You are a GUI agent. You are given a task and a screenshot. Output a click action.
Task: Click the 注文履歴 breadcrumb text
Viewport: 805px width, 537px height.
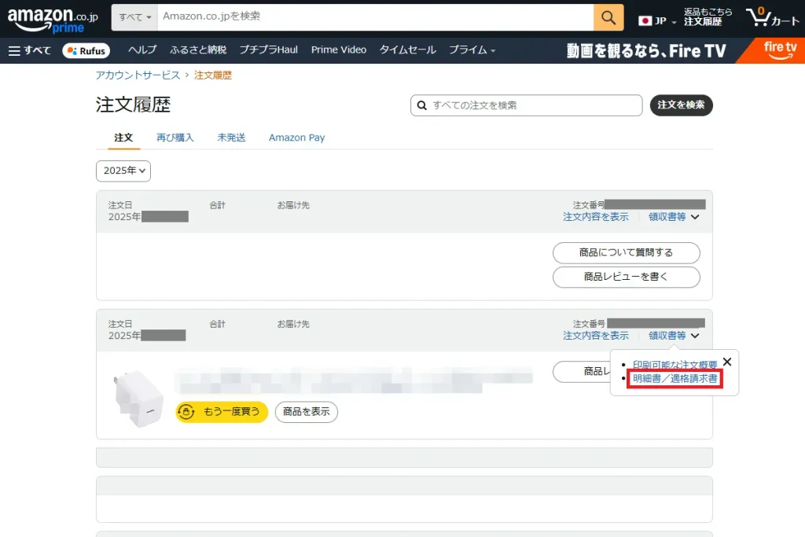[213, 75]
